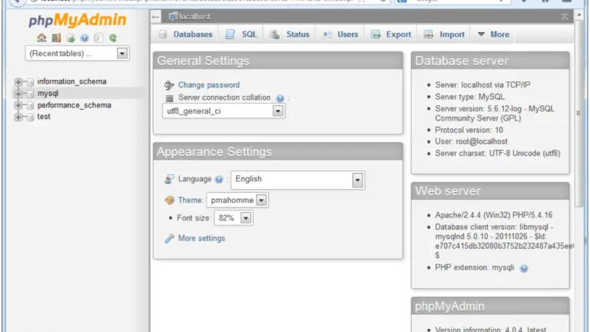
Task: Click the 'User: root@localhost' text
Action: tap(471, 141)
